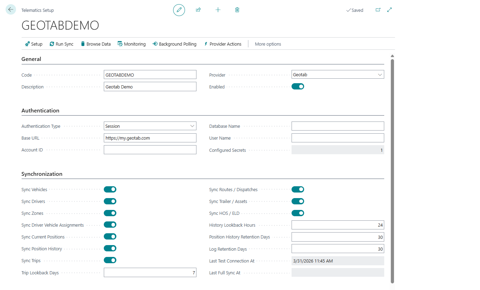
Task: Click Provider Actions
Action: [x=223, y=44]
